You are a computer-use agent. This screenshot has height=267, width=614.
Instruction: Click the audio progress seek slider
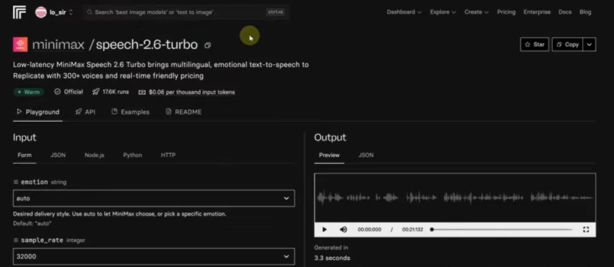pyautogui.click(x=501, y=229)
